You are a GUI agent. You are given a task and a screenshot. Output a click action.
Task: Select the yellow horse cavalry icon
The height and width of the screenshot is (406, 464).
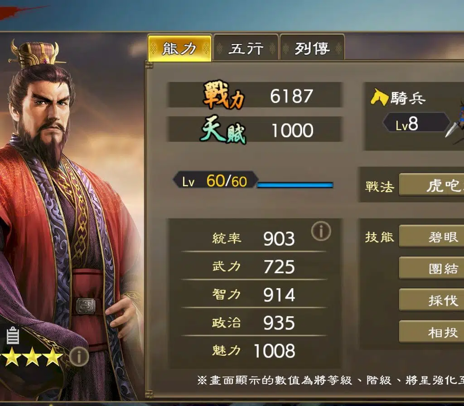pyautogui.click(x=379, y=97)
